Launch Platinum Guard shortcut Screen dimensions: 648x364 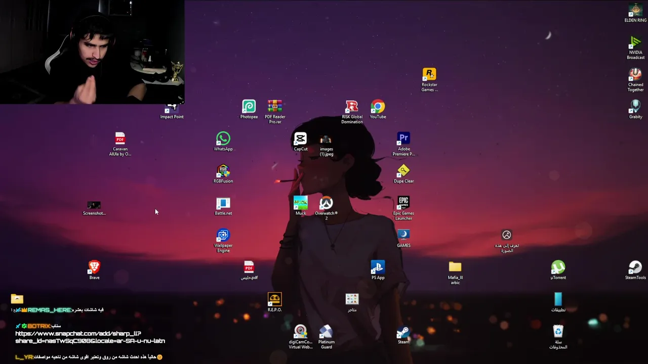tap(326, 337)
